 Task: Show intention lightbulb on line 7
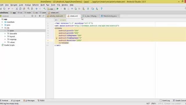pyautogui.click(x=57, y=38)
